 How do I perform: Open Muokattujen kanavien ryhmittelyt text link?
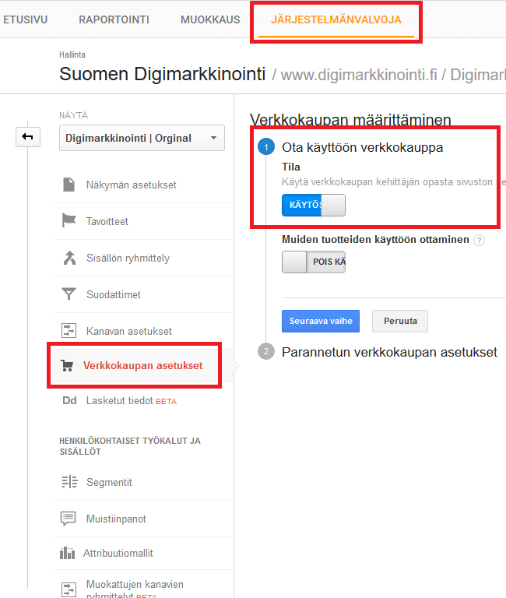(x=135, y=589)
